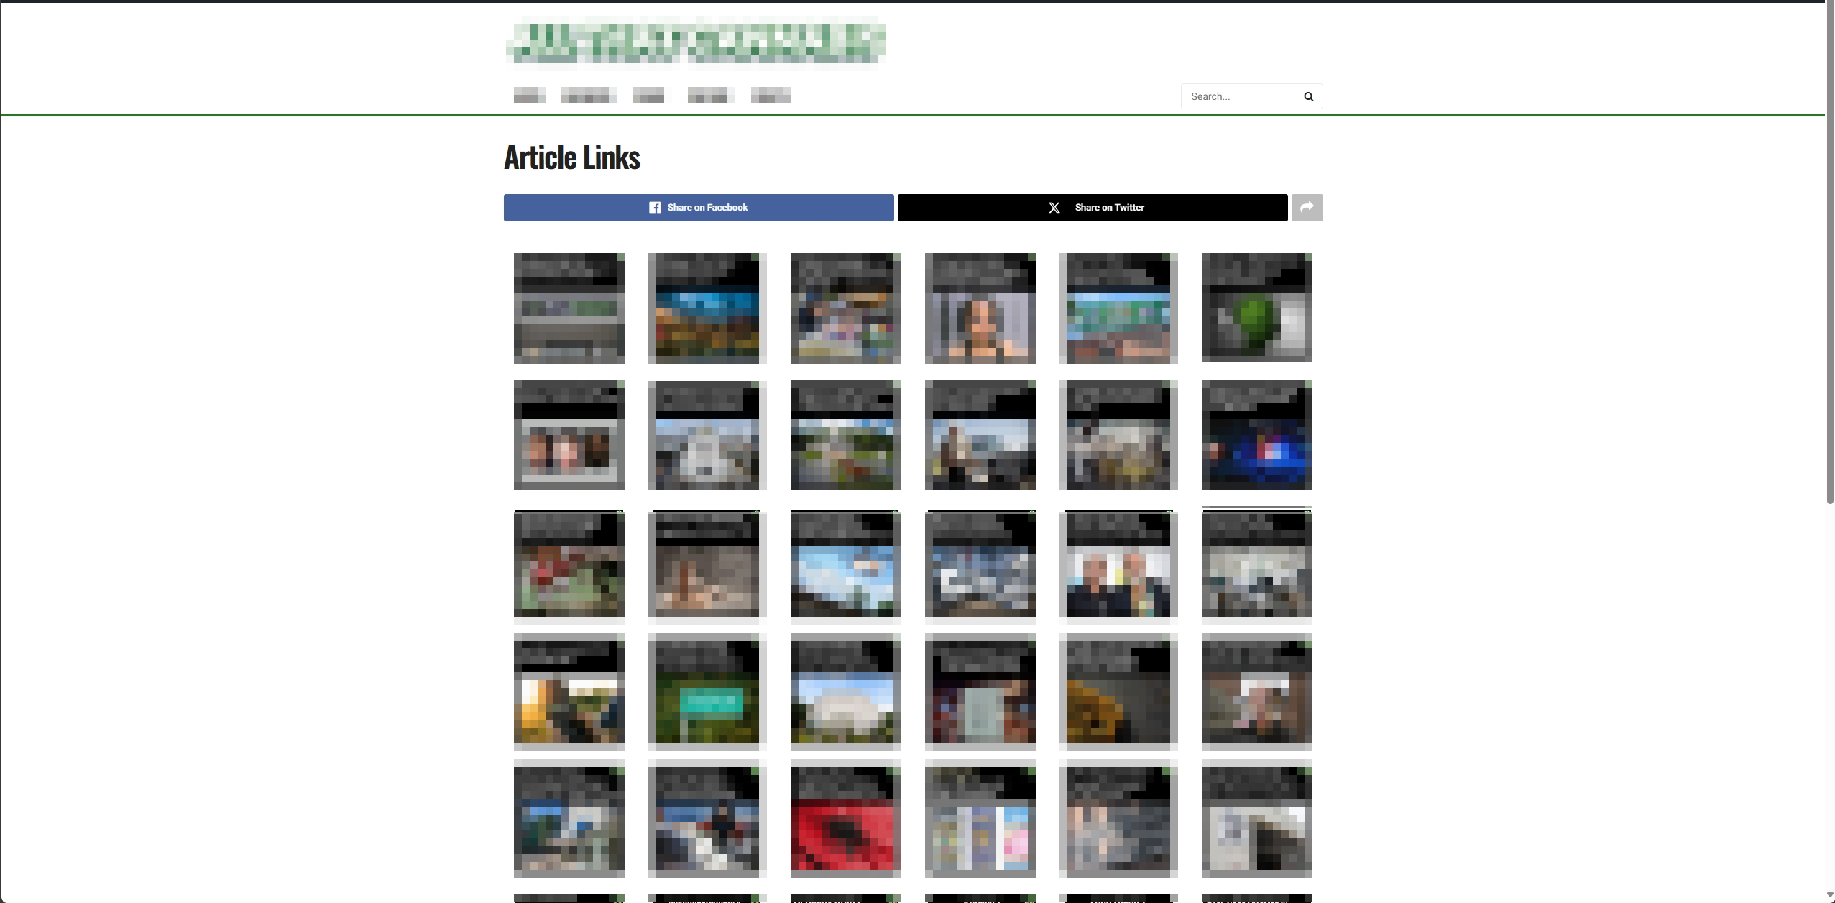Click the X logo in Twitter share button

(1053, 207)
